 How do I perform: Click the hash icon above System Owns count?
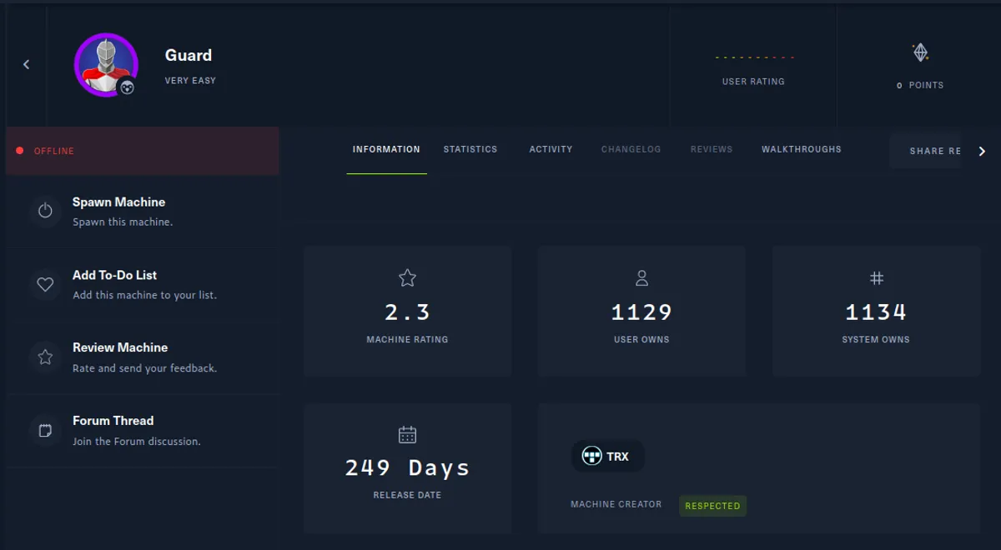[x=876, y=277]
